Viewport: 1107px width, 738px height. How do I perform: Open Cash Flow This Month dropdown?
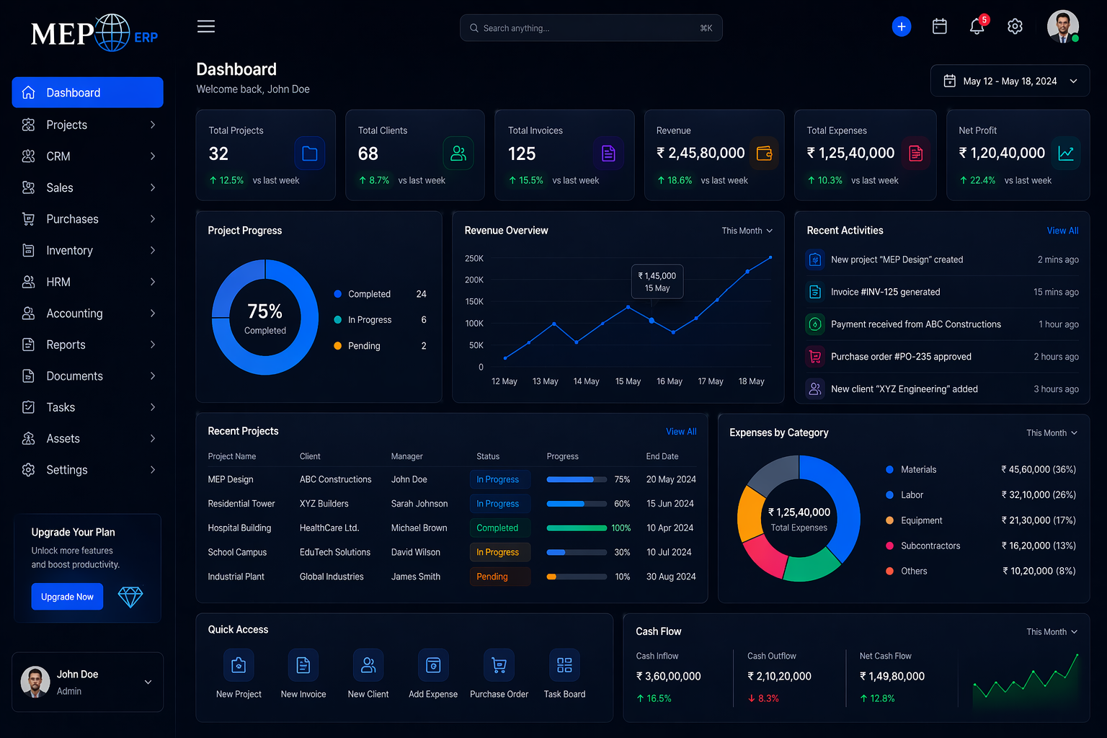pyautogui.click(x=1052, y=632)
